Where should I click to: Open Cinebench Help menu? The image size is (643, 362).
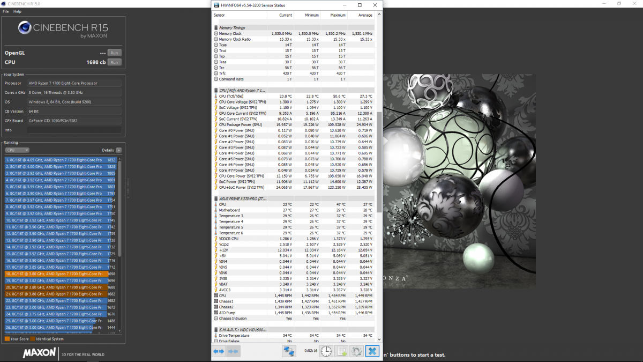point(18,11)
